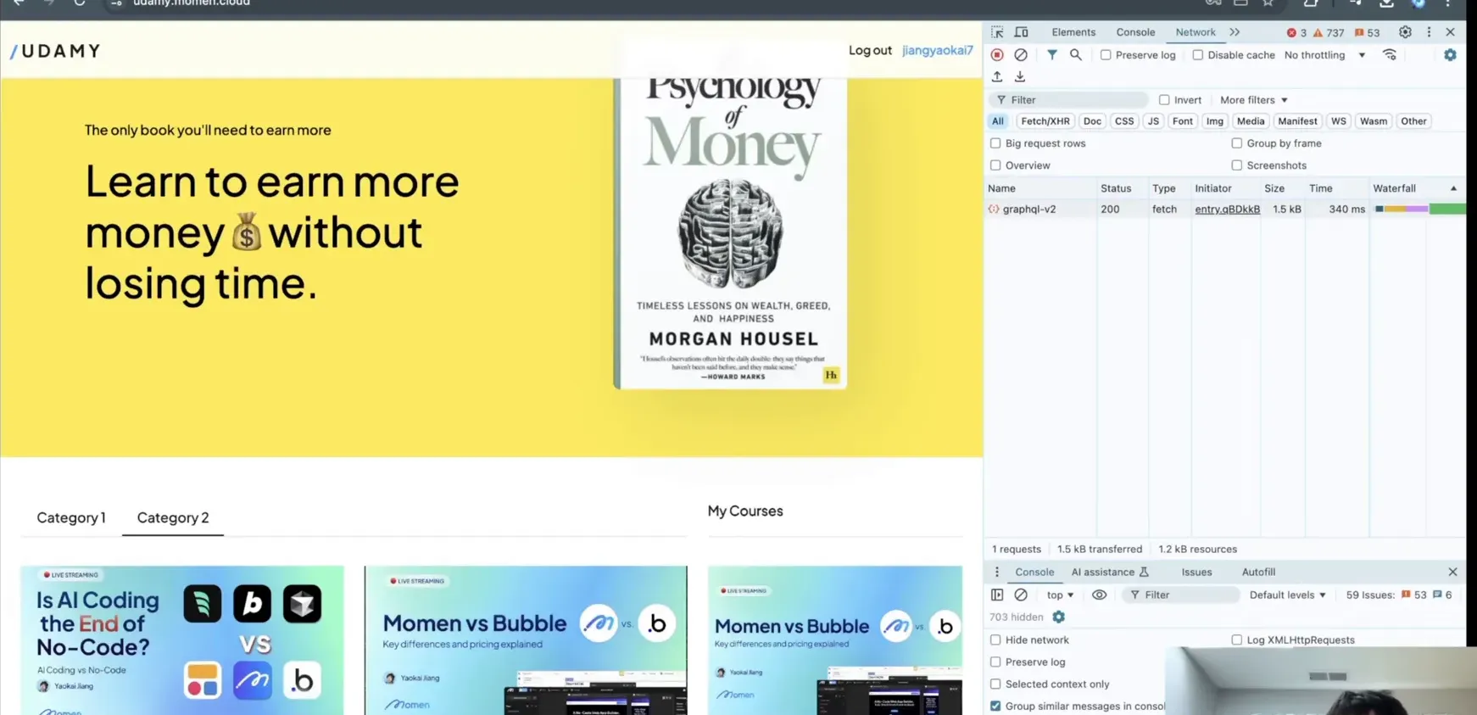Open console settings gear next to 703 hidden
This screenshot has width=1477, height=715.
1058,617
